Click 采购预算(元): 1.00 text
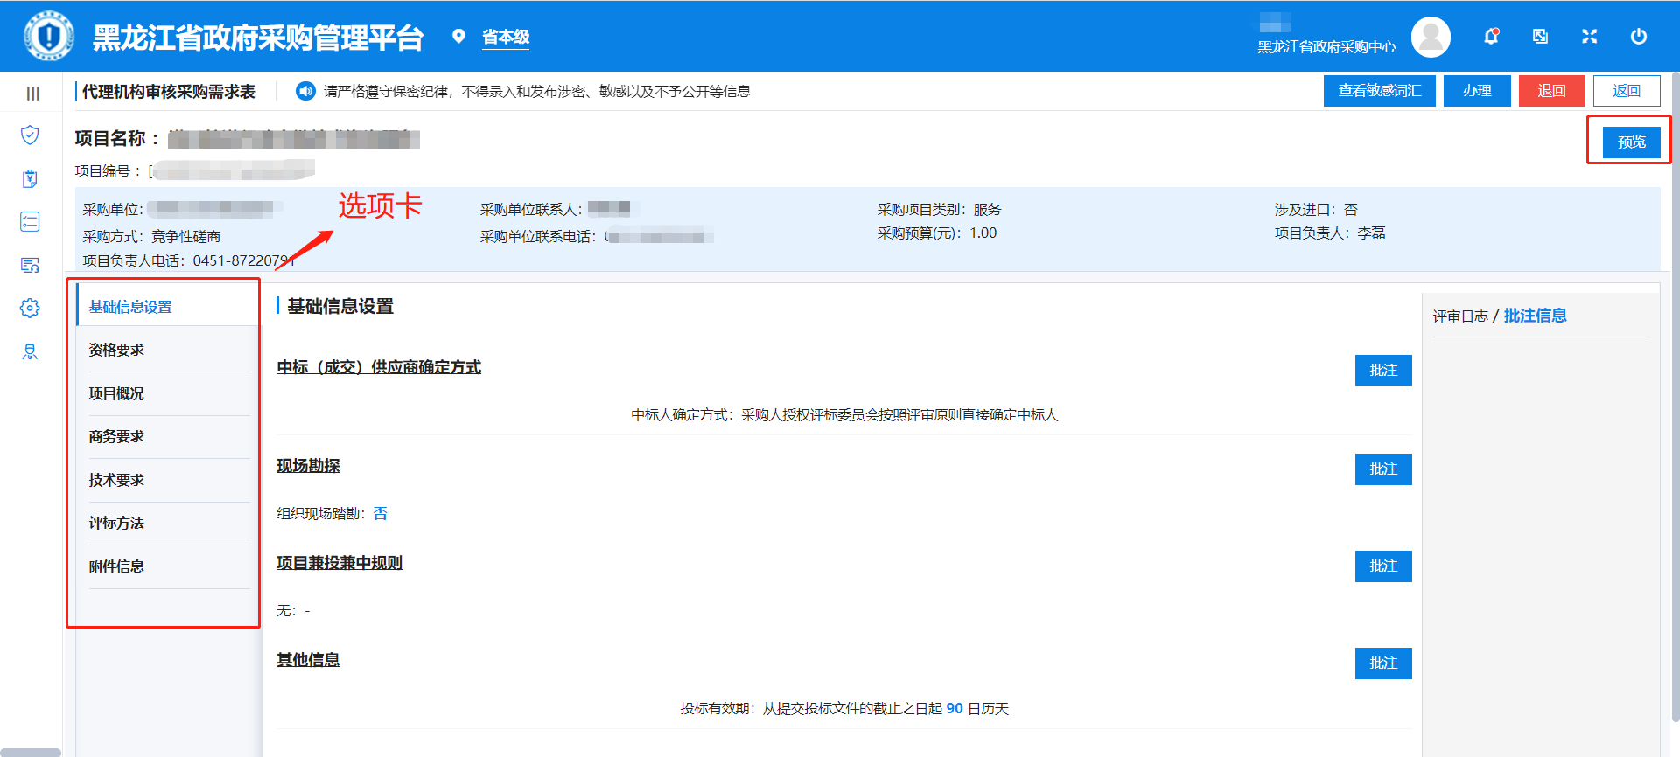This screenshot has height=757, width=1680. tap(937, 233)
